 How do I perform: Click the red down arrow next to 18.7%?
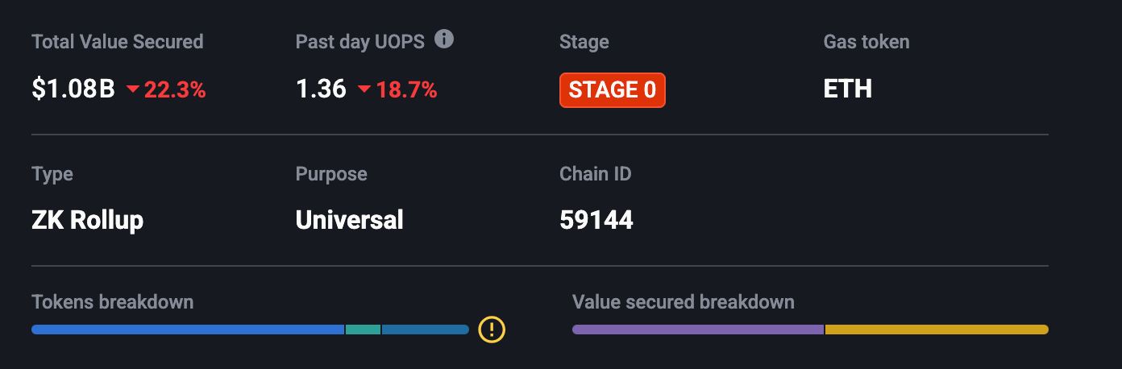tap(364, 90)
